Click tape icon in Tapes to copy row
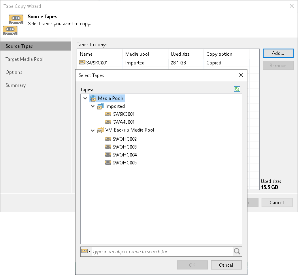298x275 pixels. point(82,62)
